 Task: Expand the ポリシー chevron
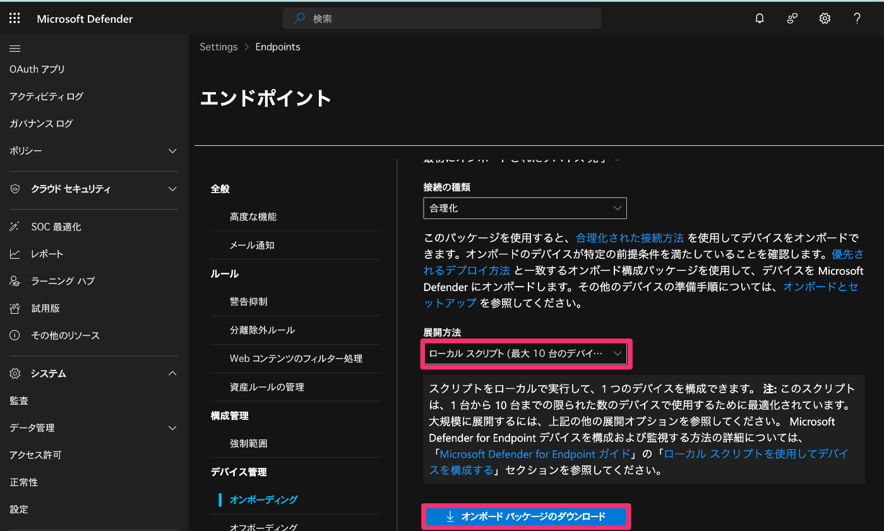point(172,151)
